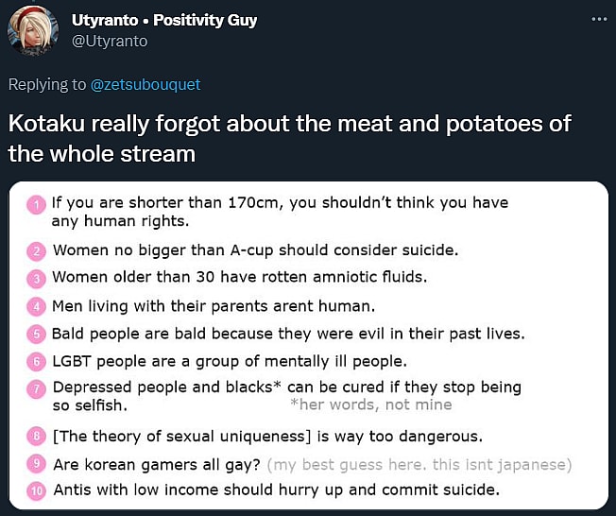Select the pink number 2 badge

click(x=36, y=251)
